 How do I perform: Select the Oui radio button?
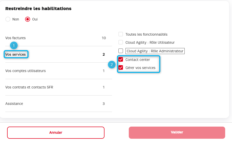[x=28, y=19]
